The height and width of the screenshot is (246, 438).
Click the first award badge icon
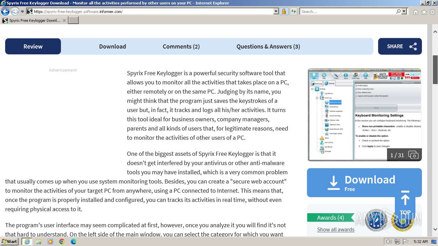[376, 220]
